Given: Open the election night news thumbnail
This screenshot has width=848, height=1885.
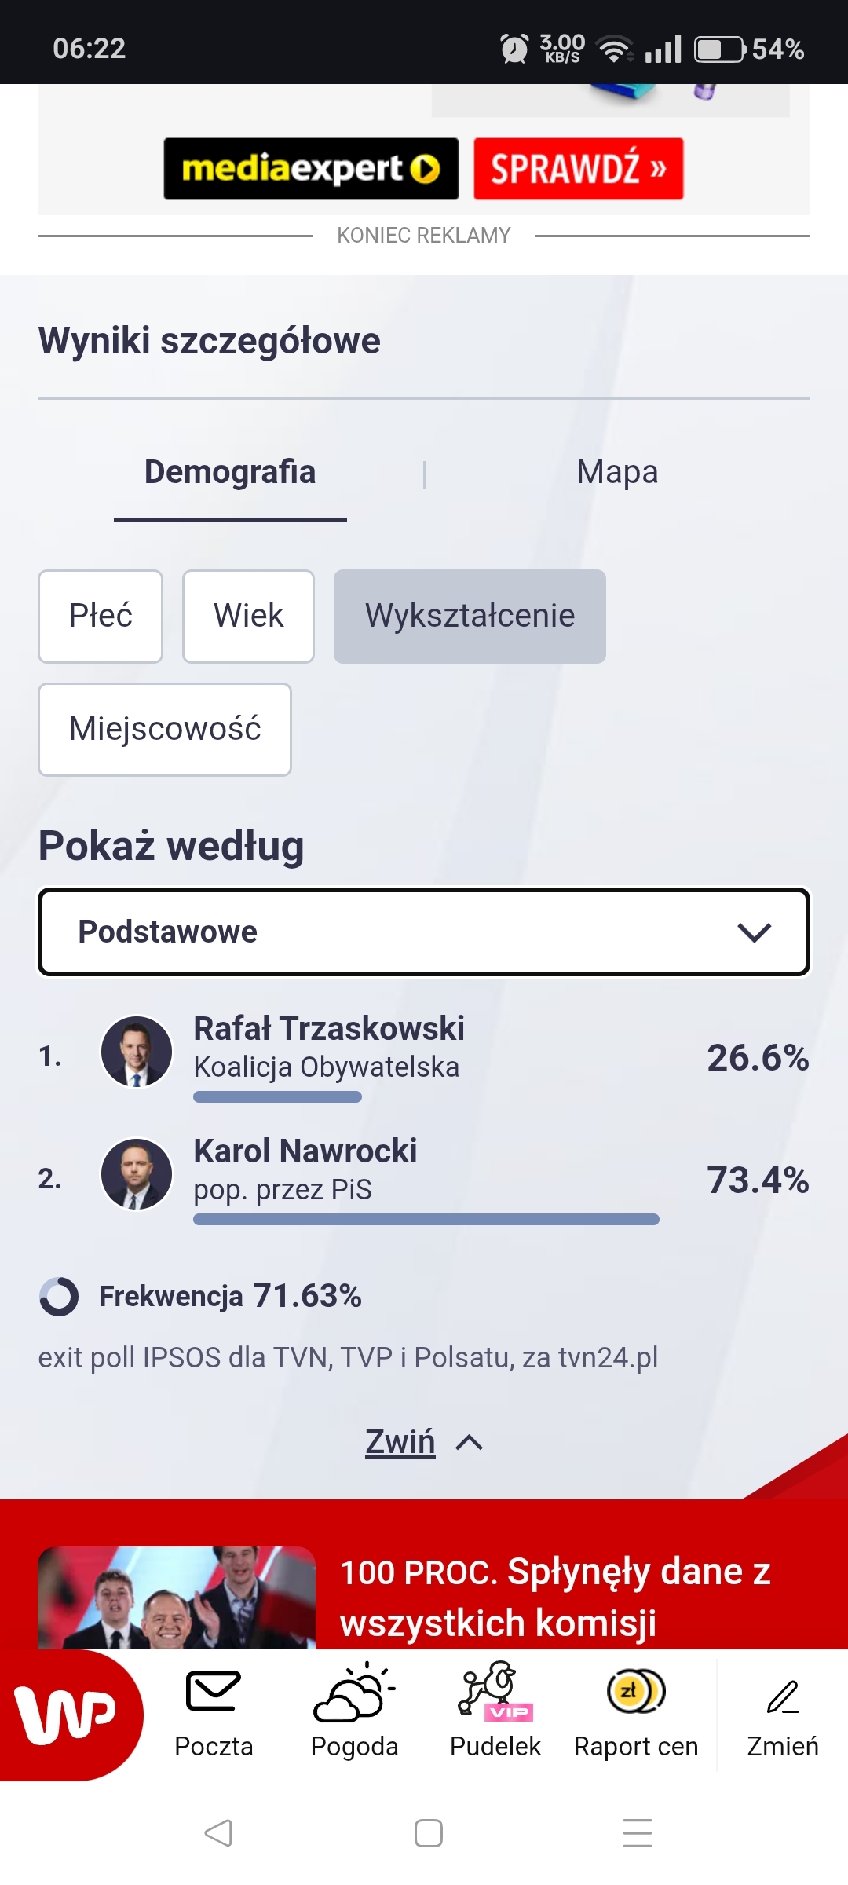Looking at the screenshot, I should 177,1598.
